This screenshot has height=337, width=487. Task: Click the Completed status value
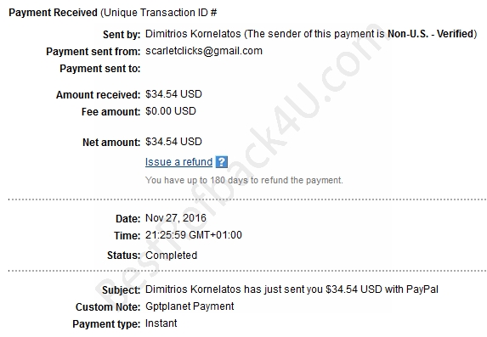[171, 255]
